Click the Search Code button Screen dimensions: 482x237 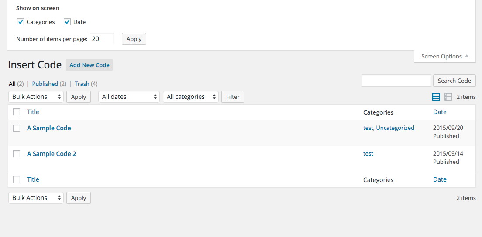[x=454, y=81]
